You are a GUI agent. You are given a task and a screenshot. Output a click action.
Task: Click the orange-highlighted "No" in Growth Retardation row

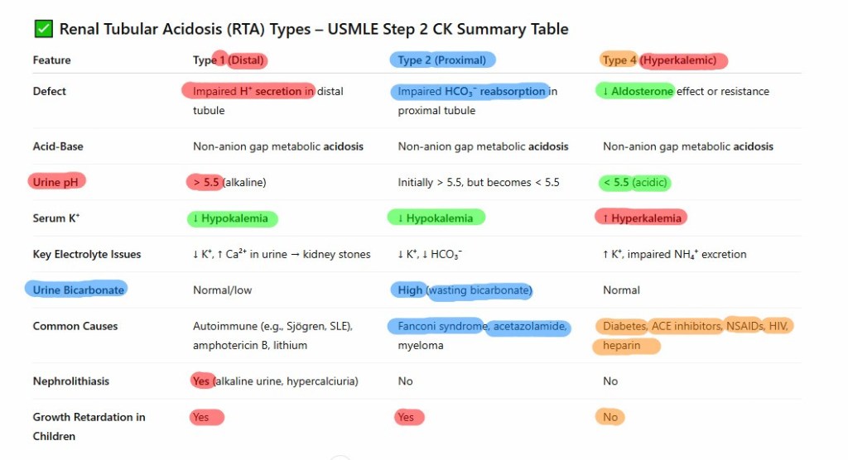[x=610, y=417]
